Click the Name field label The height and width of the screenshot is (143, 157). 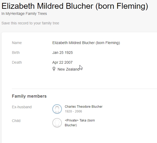[x=17, y=43]
